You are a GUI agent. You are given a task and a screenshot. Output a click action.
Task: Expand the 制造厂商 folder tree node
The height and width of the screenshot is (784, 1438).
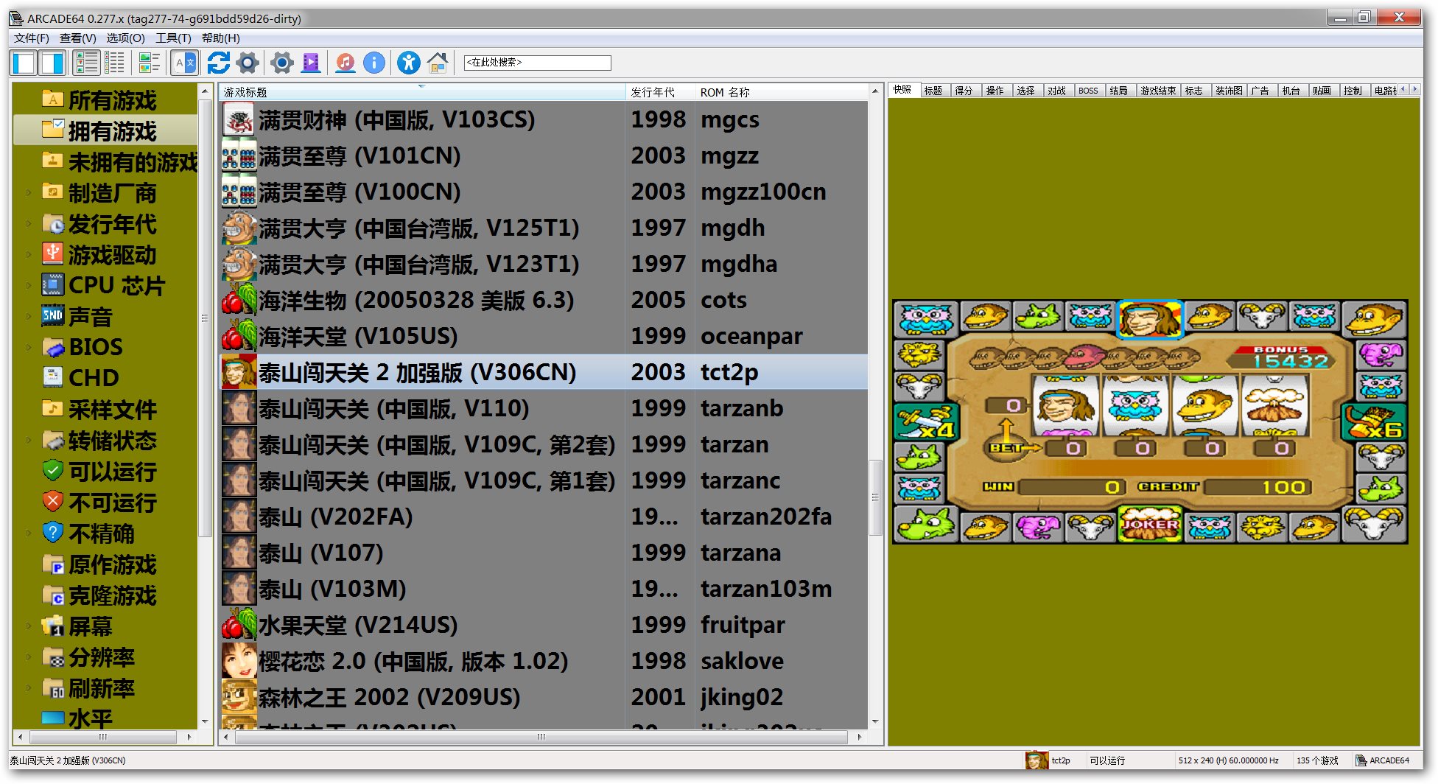(x=29, y=193)
